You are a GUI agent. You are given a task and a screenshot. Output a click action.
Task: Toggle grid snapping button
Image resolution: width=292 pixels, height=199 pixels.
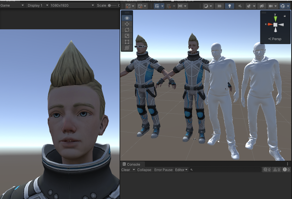[169, 6]
